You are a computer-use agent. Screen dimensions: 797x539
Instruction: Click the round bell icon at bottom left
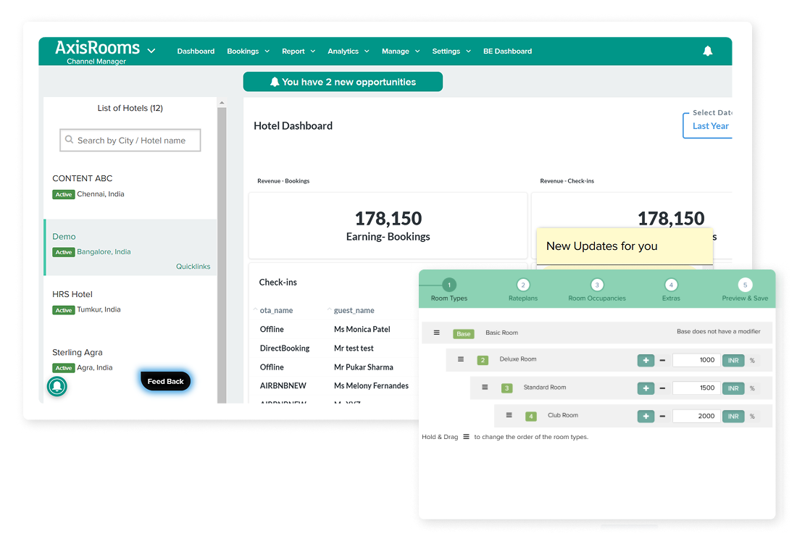point(57,387)
